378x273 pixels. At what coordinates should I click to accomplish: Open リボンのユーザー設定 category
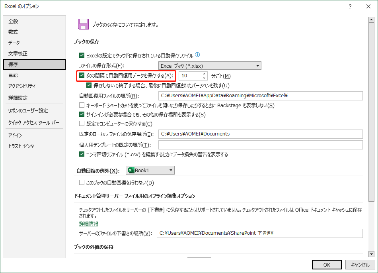pyautogui.click(x=34, y=110)
